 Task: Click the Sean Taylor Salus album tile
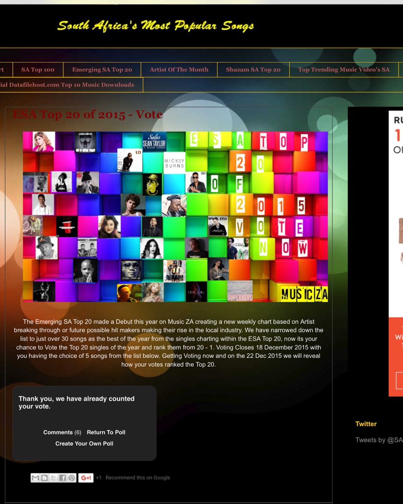coord(154,141)
